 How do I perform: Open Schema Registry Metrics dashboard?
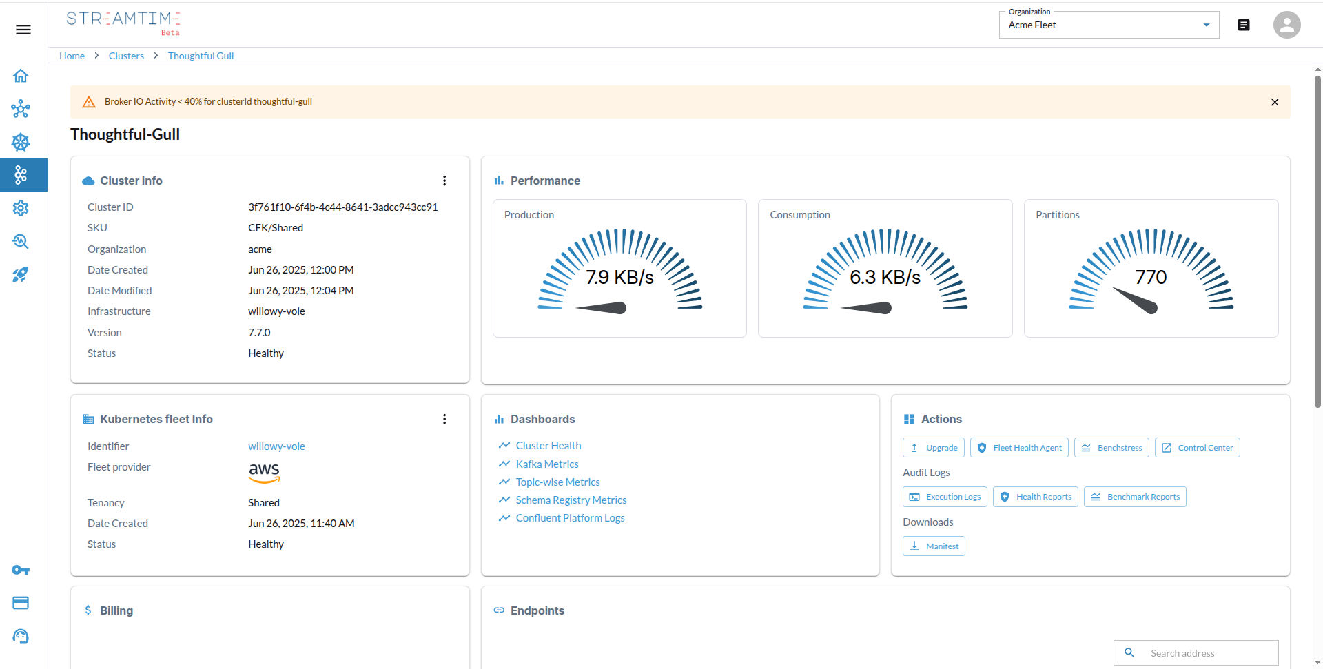571,500
